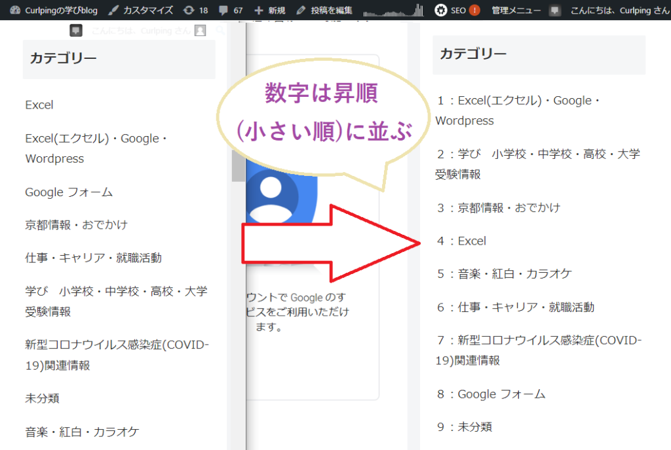
Task: Open 学び 小学校・中学校 category in left list
Action: click(x=117, y=301)
